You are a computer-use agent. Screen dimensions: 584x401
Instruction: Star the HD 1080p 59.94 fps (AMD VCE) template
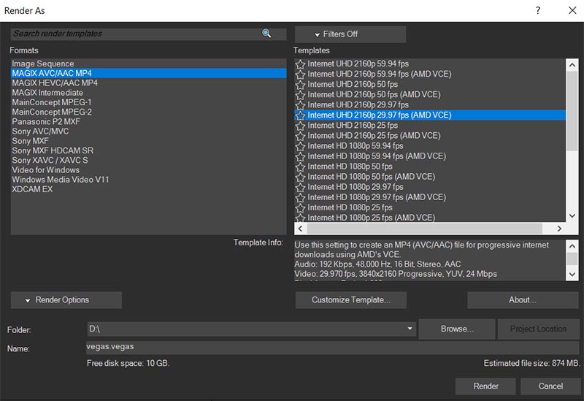tap(300, 156)
